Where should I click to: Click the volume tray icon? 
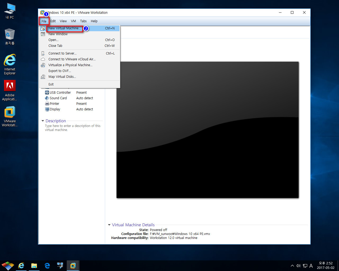click(298, 266)
